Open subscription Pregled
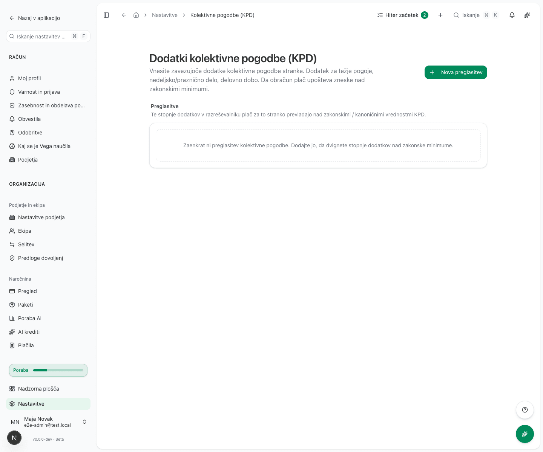The image size is (543, 452). 48,291
